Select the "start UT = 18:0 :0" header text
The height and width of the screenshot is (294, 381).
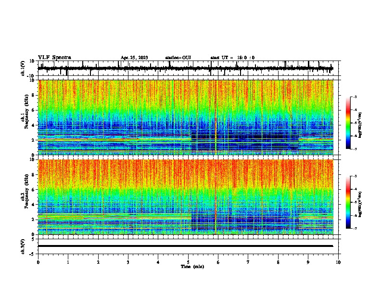(x=232, y=58)
